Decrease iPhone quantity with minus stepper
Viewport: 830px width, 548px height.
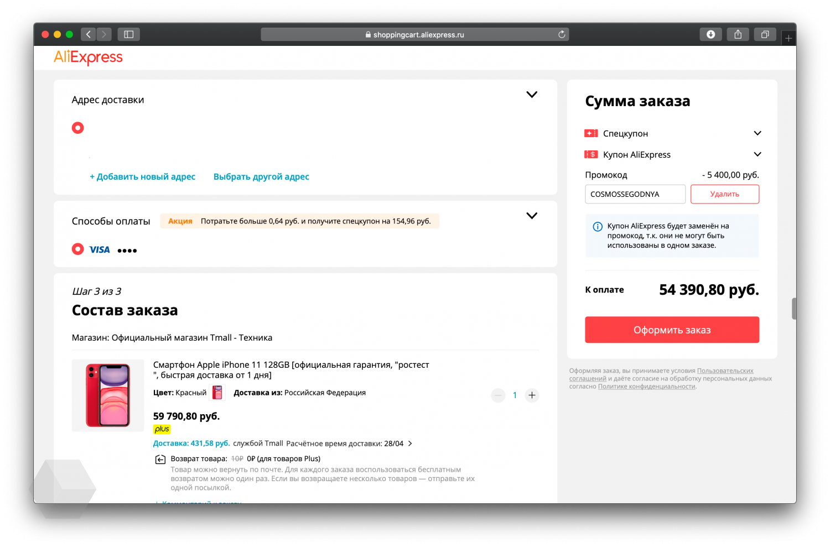[x=498, y=395]
